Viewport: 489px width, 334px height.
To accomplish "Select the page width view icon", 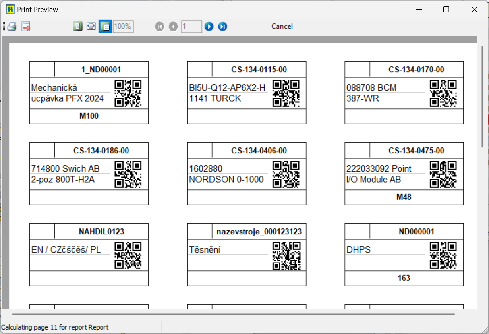I will 91,27.
